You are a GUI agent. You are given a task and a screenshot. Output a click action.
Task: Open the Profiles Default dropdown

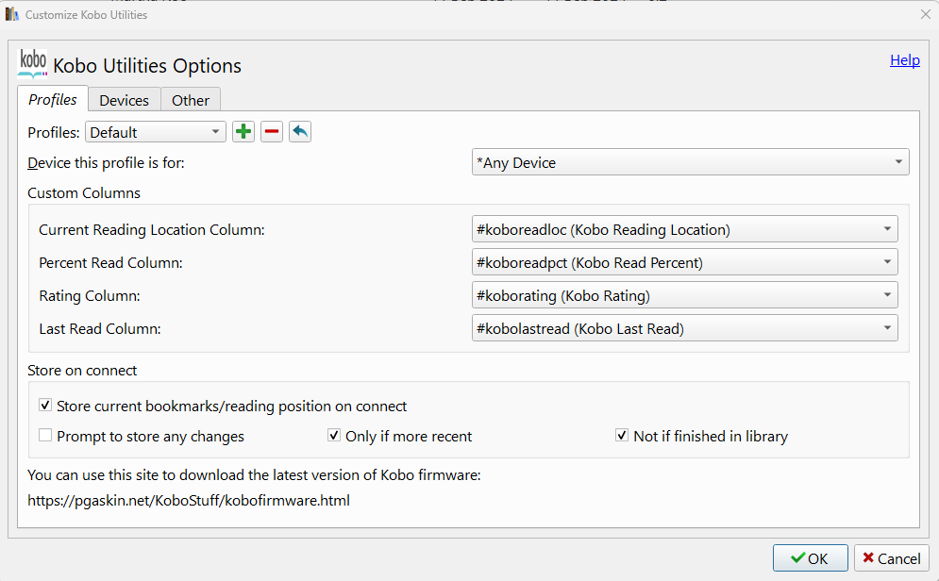pyautogui.click(x=156, y=132)
